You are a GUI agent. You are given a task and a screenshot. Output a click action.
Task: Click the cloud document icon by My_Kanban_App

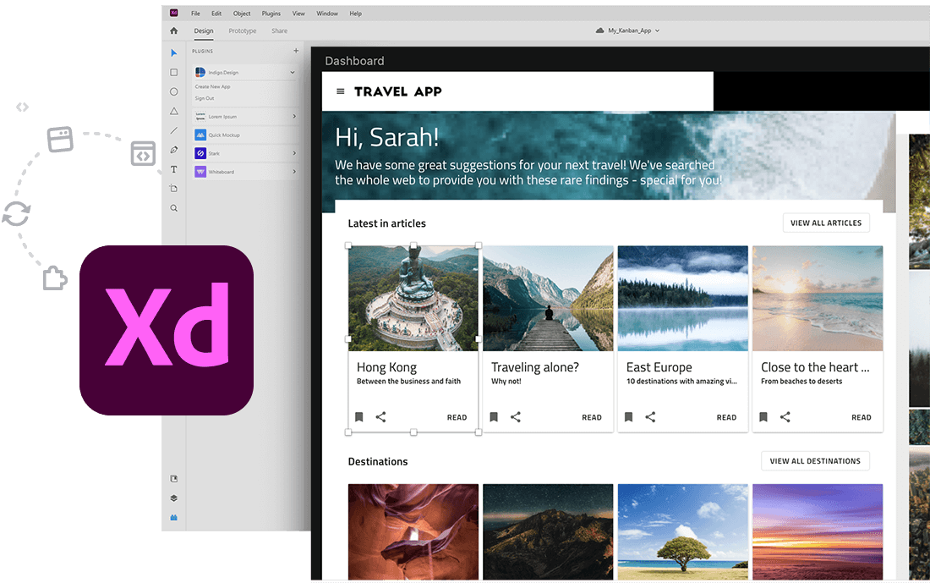pyautogui.click(x=599, y=30)
